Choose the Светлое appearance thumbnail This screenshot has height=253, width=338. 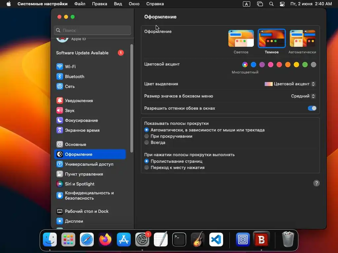click(241, 38)
